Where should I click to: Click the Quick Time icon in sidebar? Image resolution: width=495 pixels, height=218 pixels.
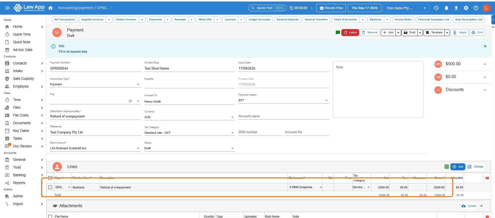tap(7, 34)
